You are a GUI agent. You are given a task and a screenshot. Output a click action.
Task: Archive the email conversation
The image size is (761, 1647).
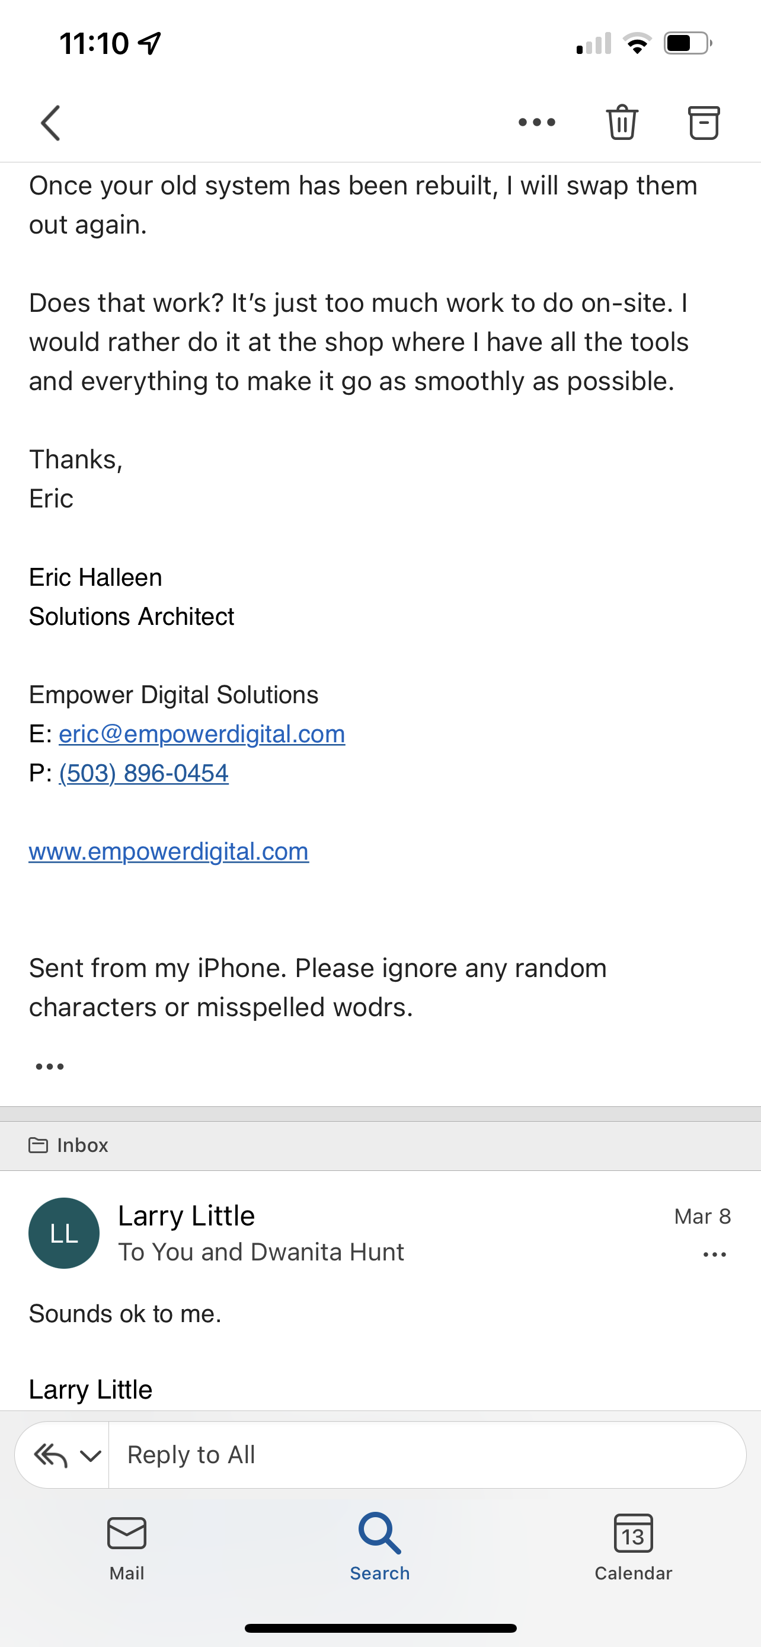pos(704,122)
